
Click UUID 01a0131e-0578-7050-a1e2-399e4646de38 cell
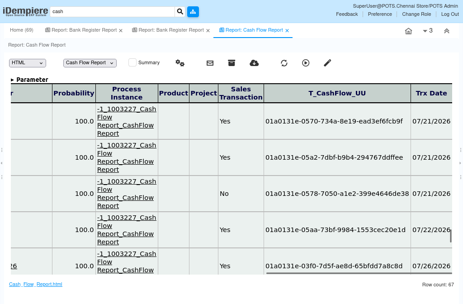pos(337,194)
